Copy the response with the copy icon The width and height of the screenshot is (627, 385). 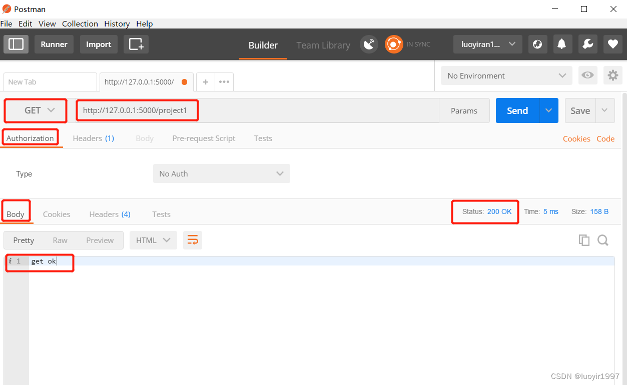pyautogui.click(x=584, y=240)
